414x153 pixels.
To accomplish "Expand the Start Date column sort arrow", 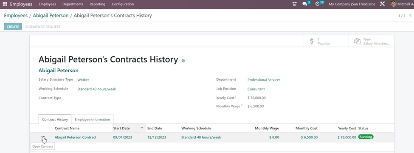I will (142, 128).
